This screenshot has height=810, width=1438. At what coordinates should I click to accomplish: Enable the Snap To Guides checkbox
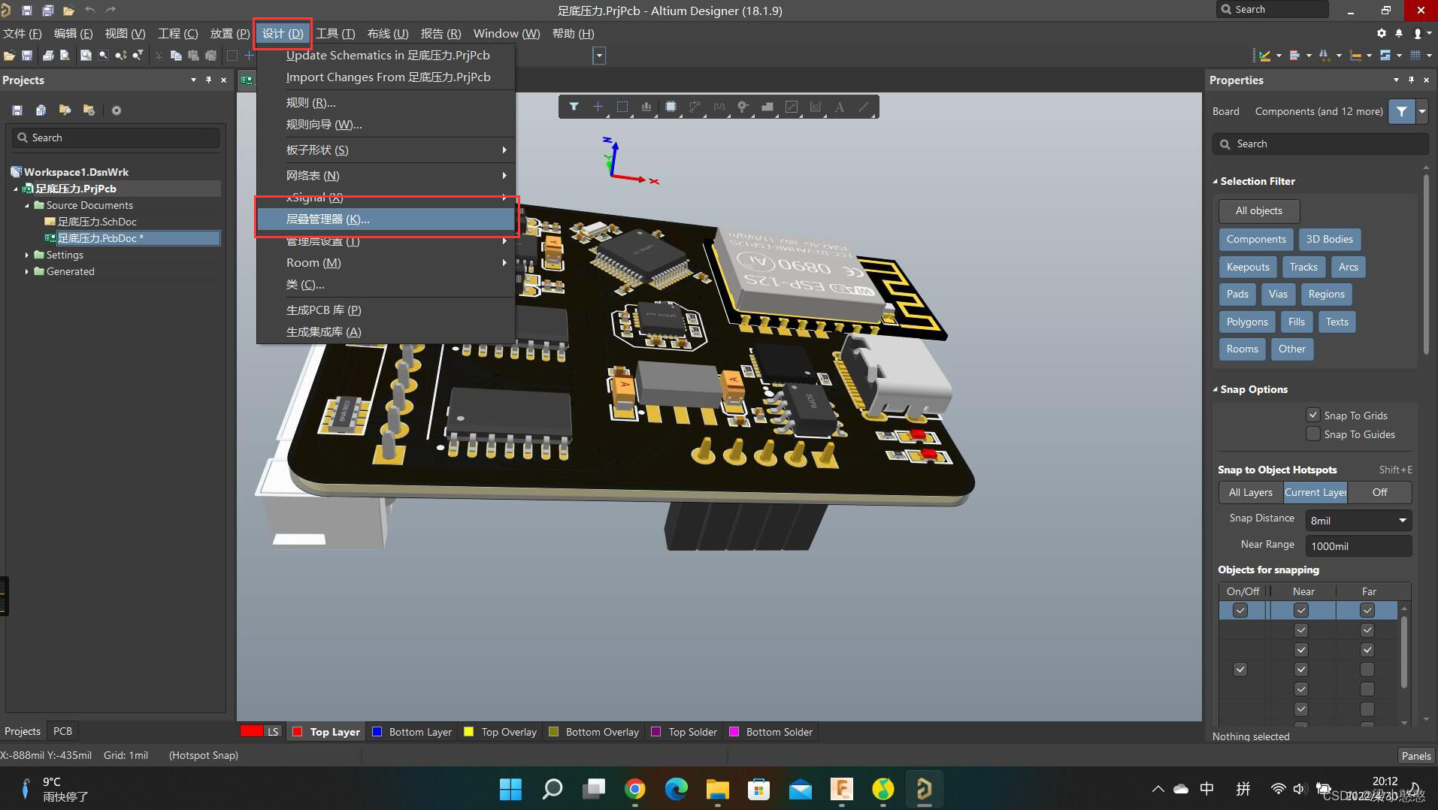1312,434
